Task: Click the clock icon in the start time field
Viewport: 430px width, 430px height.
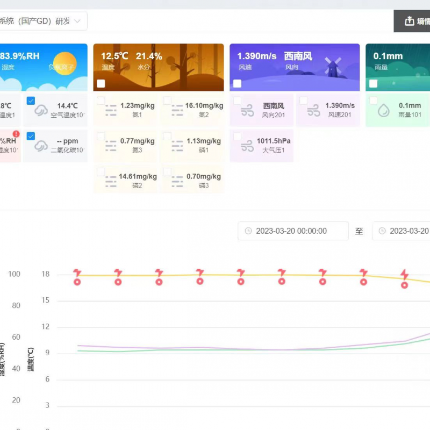Action: coord(248,231)
